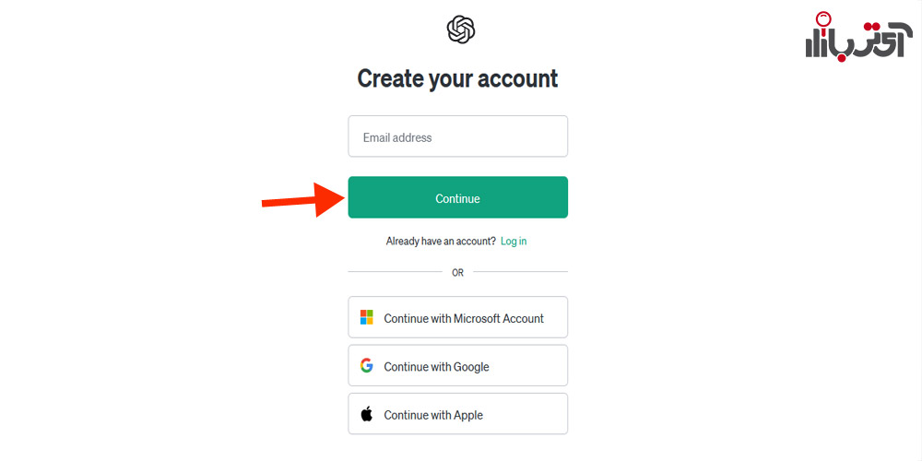Screen dimensions: 922x461
Task: Choose Continue with Google
Action: click(x=458, y=366)
